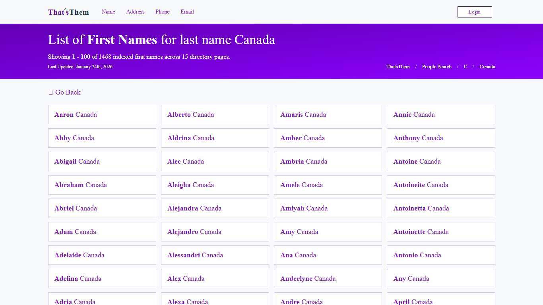Open the Abigail Canada listing
The width and height of the screenshot is (543, 305).
pos(77,161)
